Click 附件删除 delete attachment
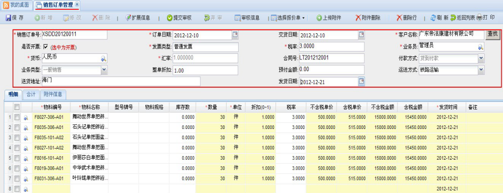This screenshot has width=503, height=193. (368, 18)
